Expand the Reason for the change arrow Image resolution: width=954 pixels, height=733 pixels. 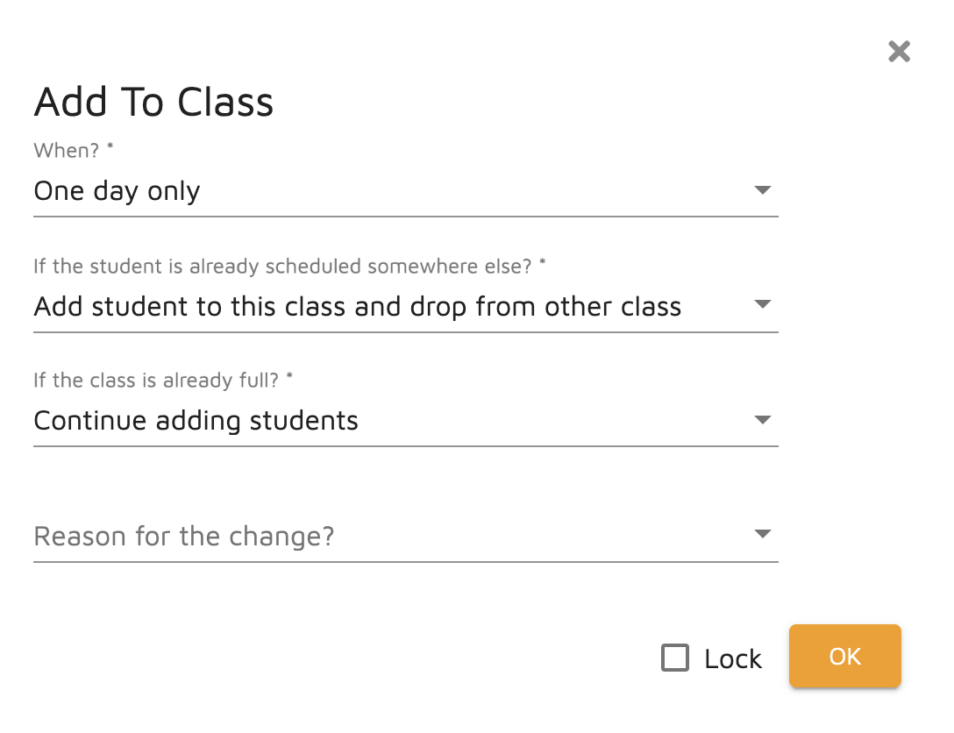pyautogui.click(x=762, y=534)
